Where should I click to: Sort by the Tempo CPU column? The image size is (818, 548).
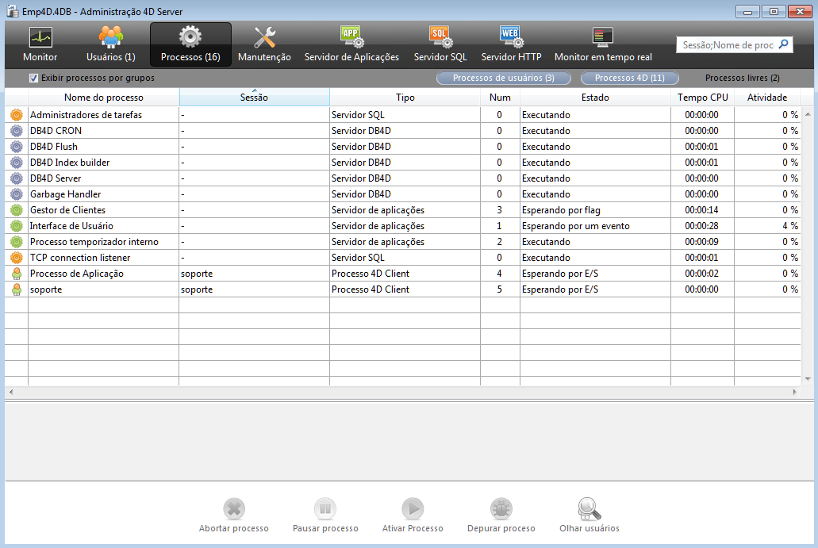tap(702, 98)
